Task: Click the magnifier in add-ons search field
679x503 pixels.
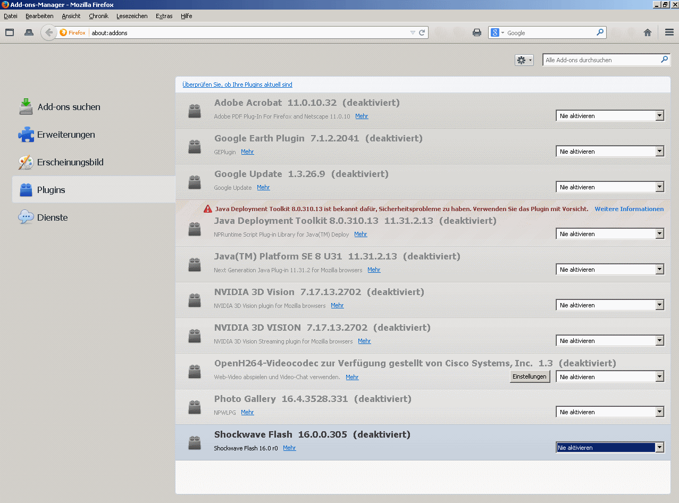Action: click(x=664, y=60)
